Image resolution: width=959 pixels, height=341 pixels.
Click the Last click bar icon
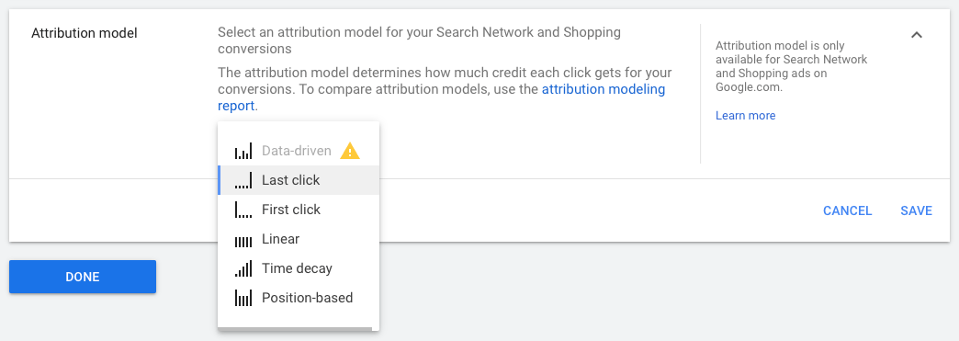coord(243,180)
